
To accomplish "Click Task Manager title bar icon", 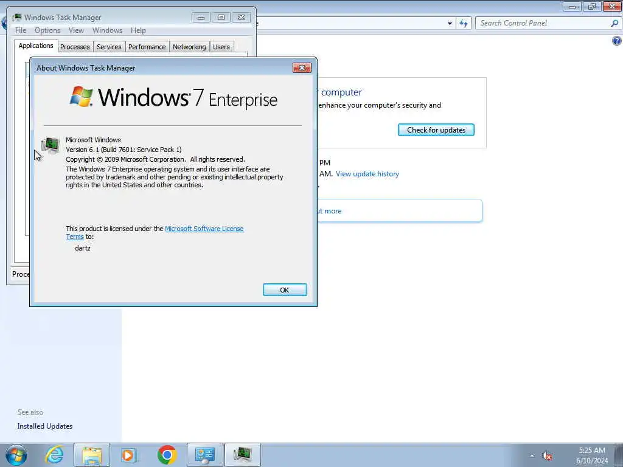I will [x=17, y=18].
